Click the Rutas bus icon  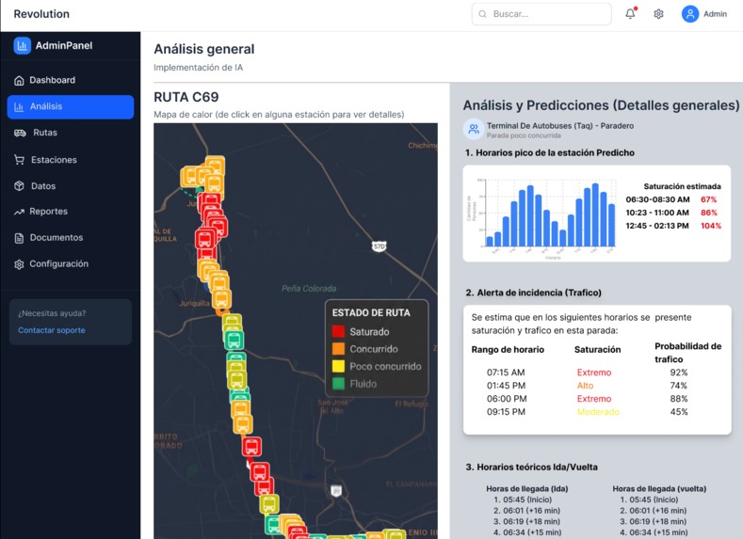20,133
